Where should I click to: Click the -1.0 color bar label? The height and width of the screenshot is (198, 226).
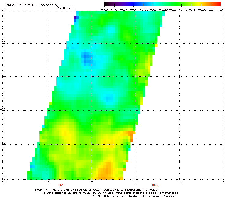point(114,10)
